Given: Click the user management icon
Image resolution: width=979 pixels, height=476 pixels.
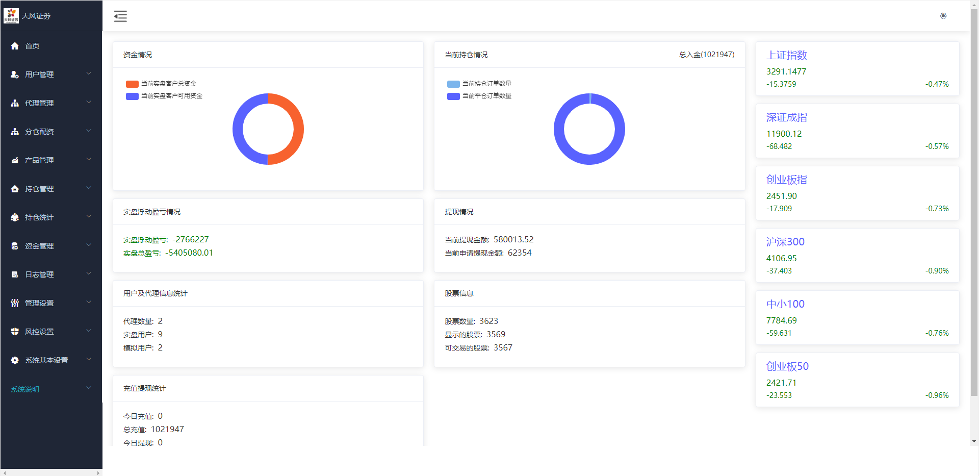Looking at the screenshot, I should 15,74.
